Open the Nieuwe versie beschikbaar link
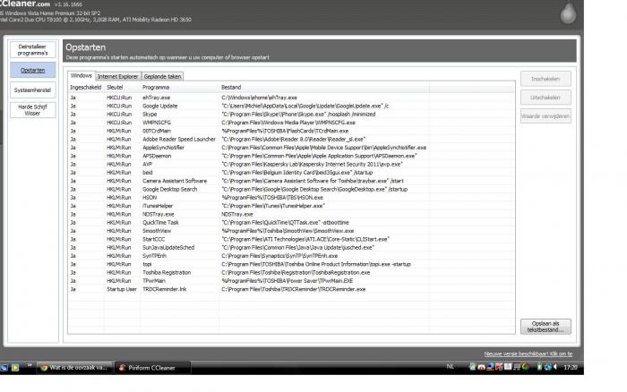Viewport: 627px width, 392px height. [528, 354]
